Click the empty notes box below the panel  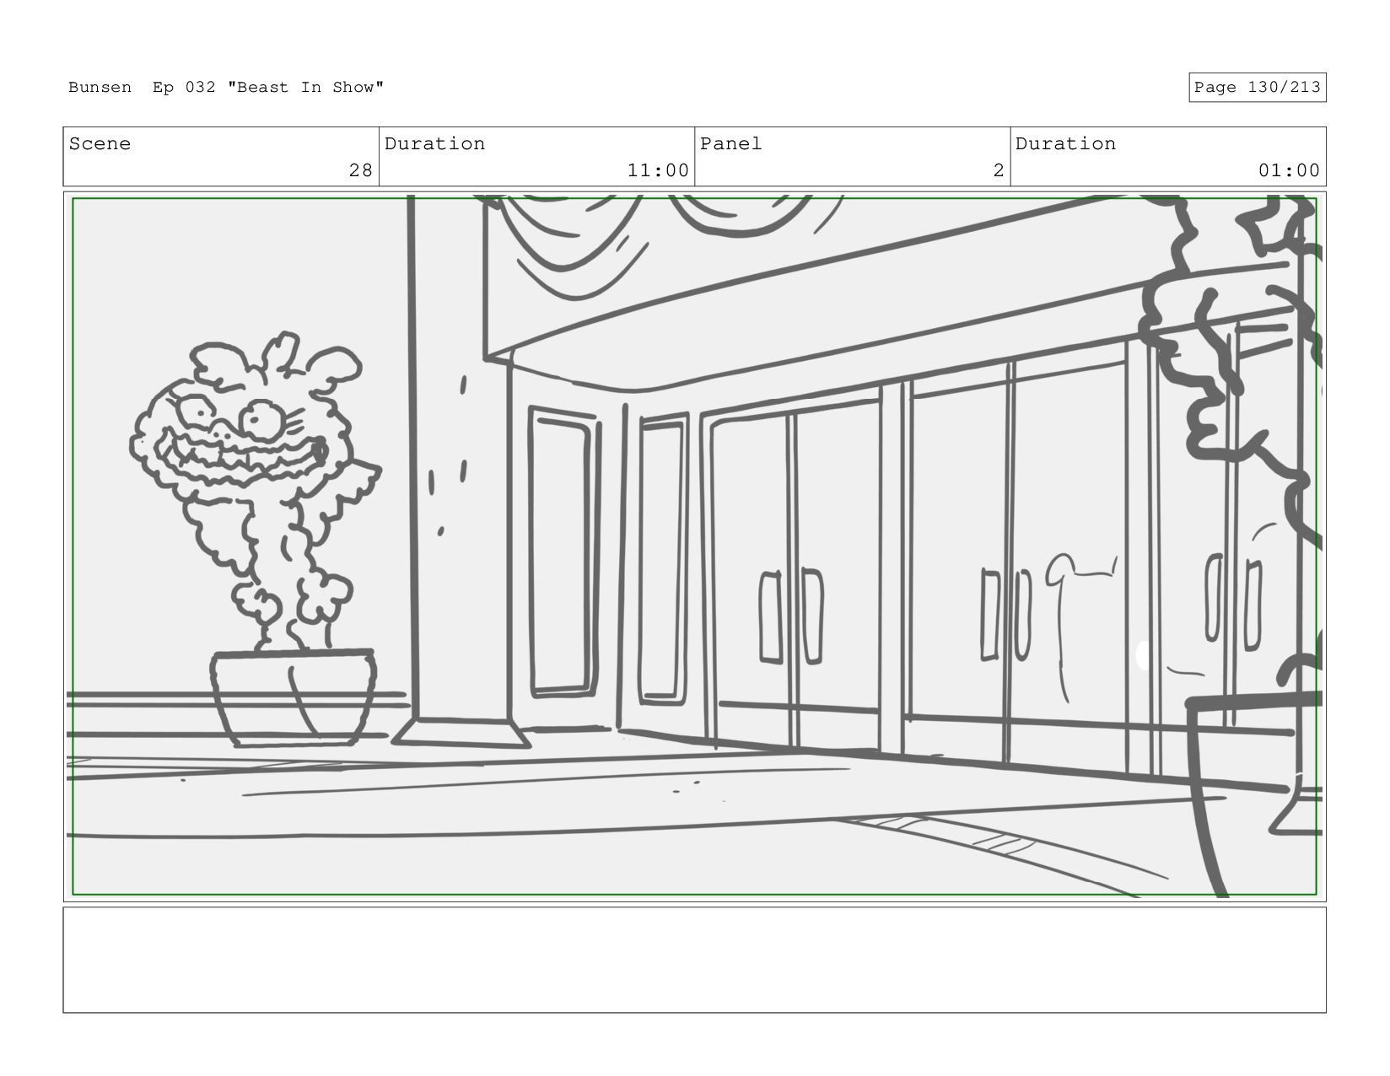tap(694, 960)
